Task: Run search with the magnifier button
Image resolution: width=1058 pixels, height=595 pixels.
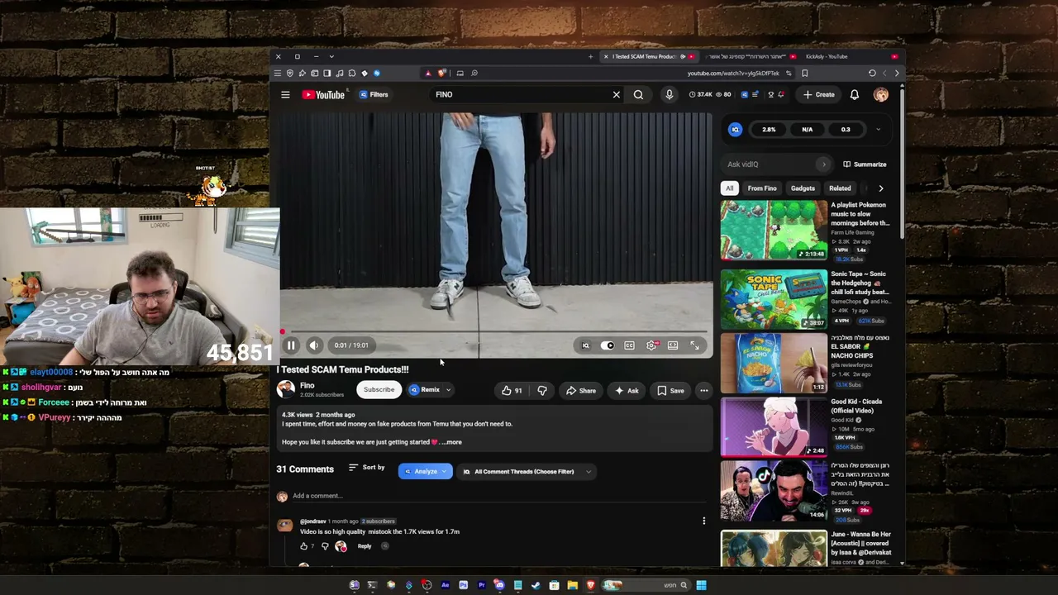Action: click(638, 94)
